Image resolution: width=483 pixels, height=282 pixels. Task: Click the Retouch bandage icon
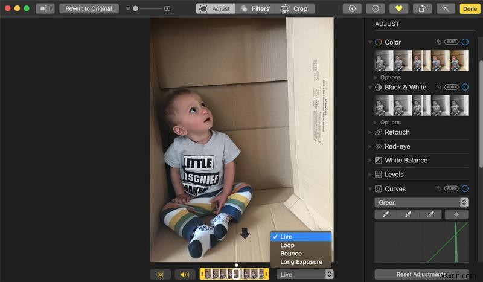[x=379, y=132]
